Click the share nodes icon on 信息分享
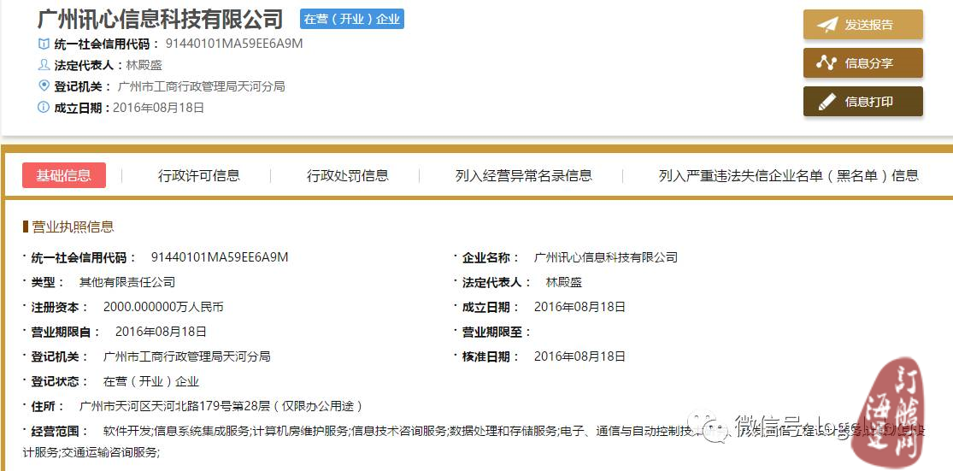 click(x=827, y=62)
